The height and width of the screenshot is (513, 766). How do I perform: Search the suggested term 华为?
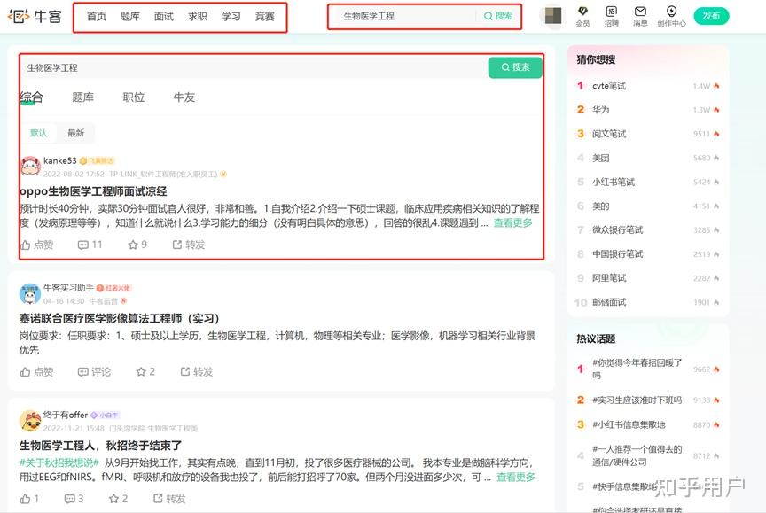(x=601, y=110)
